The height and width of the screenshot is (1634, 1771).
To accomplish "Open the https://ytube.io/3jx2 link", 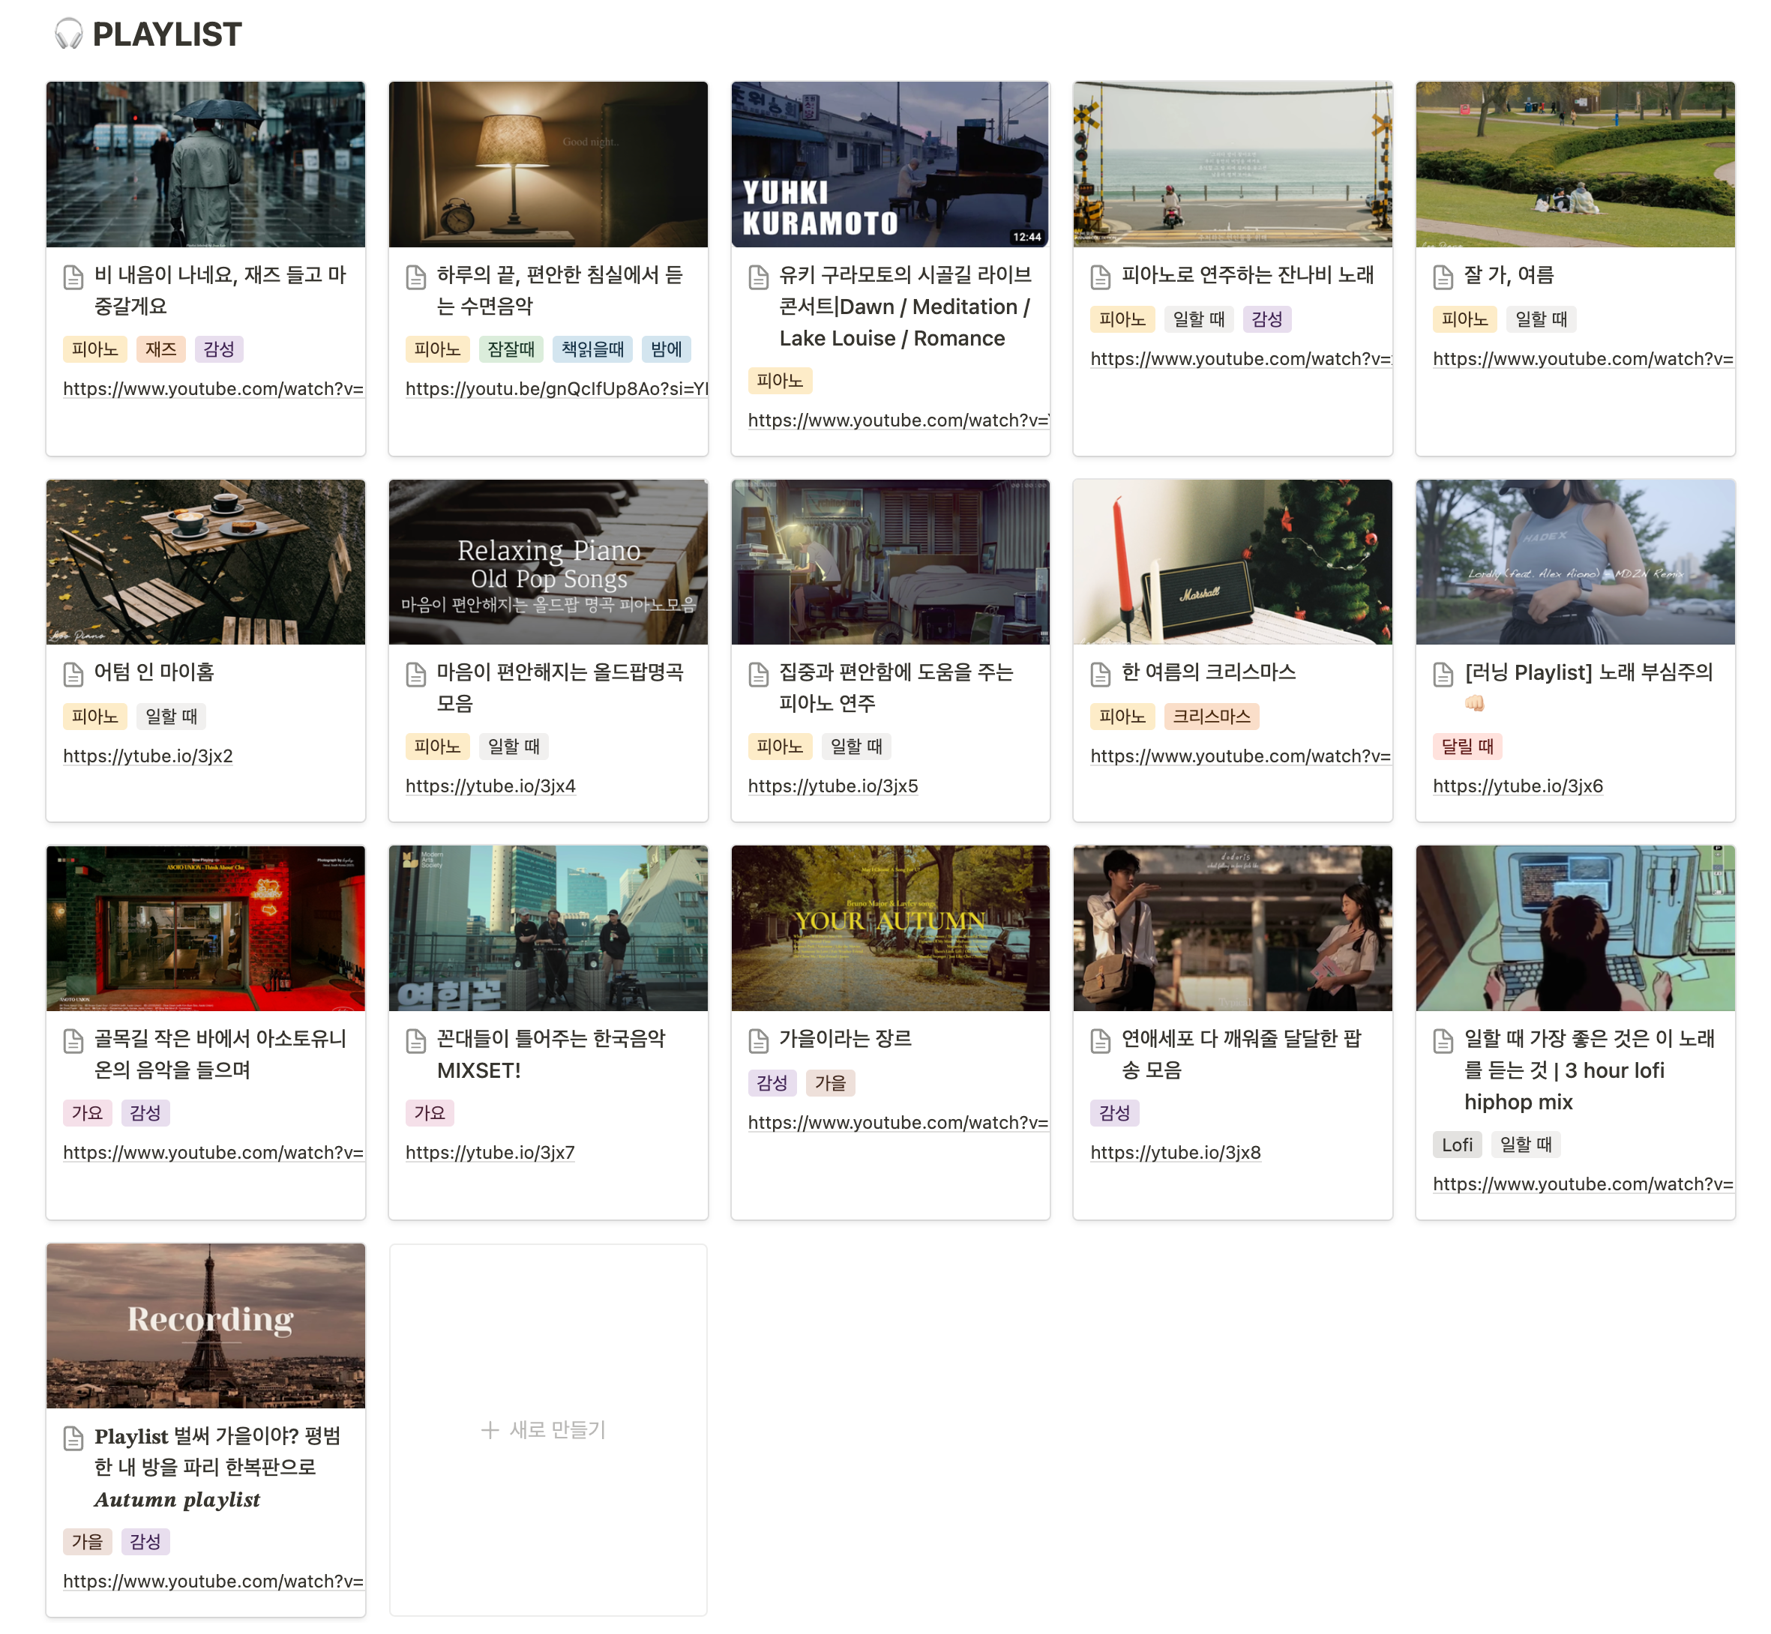I will 148,756.
